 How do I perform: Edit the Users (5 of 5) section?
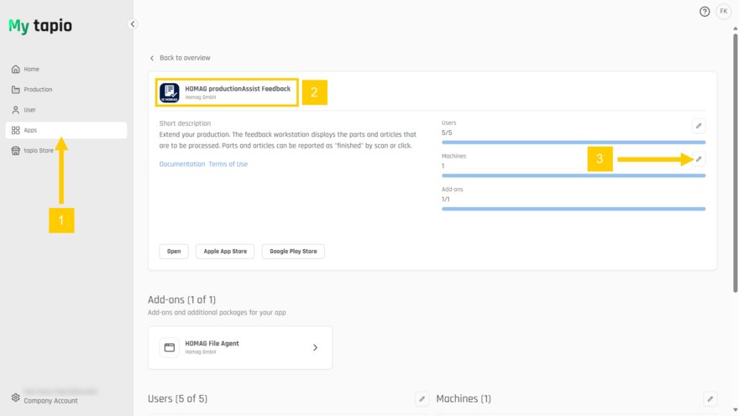coord(422,399)
